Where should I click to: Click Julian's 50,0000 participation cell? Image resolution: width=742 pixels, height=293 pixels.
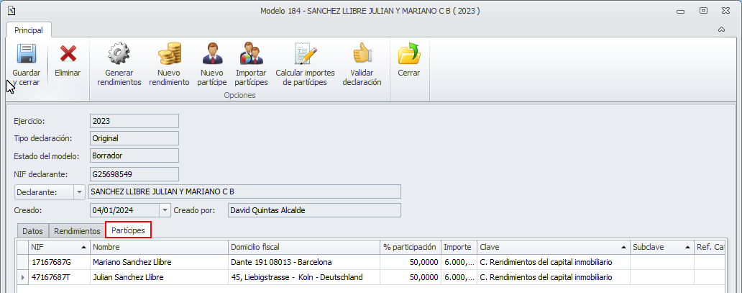point(411,277)
